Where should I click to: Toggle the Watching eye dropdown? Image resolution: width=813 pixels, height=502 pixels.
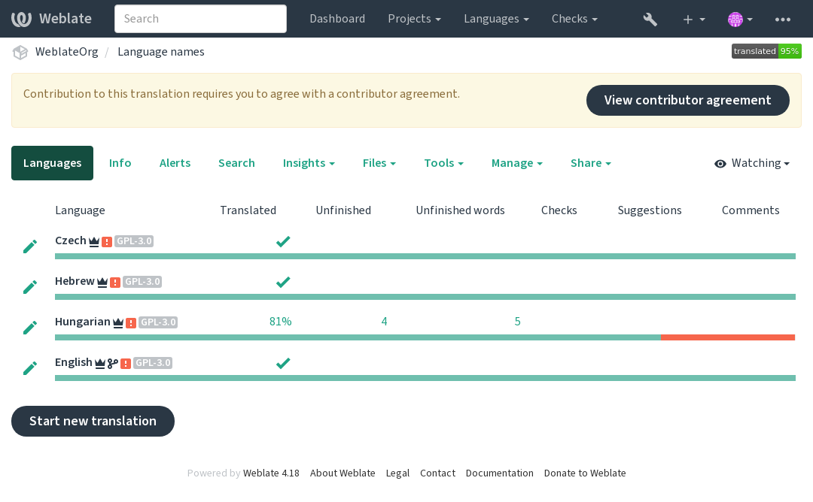tap(752, 163)
